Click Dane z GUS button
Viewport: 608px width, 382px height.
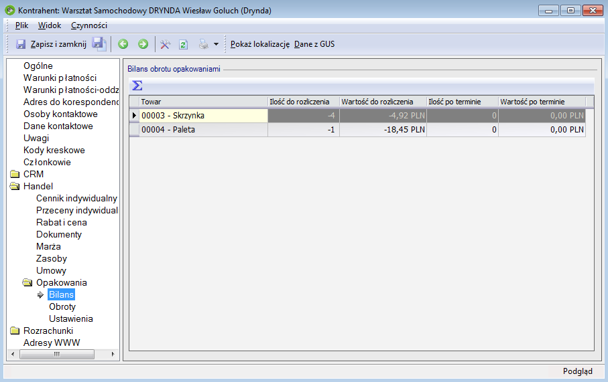coord(314,44)
